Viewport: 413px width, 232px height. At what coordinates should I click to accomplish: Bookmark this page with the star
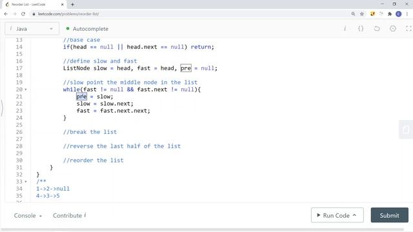tap(362, 14)
